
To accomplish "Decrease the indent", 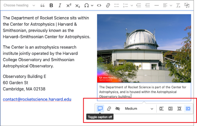I will point(147,5).
